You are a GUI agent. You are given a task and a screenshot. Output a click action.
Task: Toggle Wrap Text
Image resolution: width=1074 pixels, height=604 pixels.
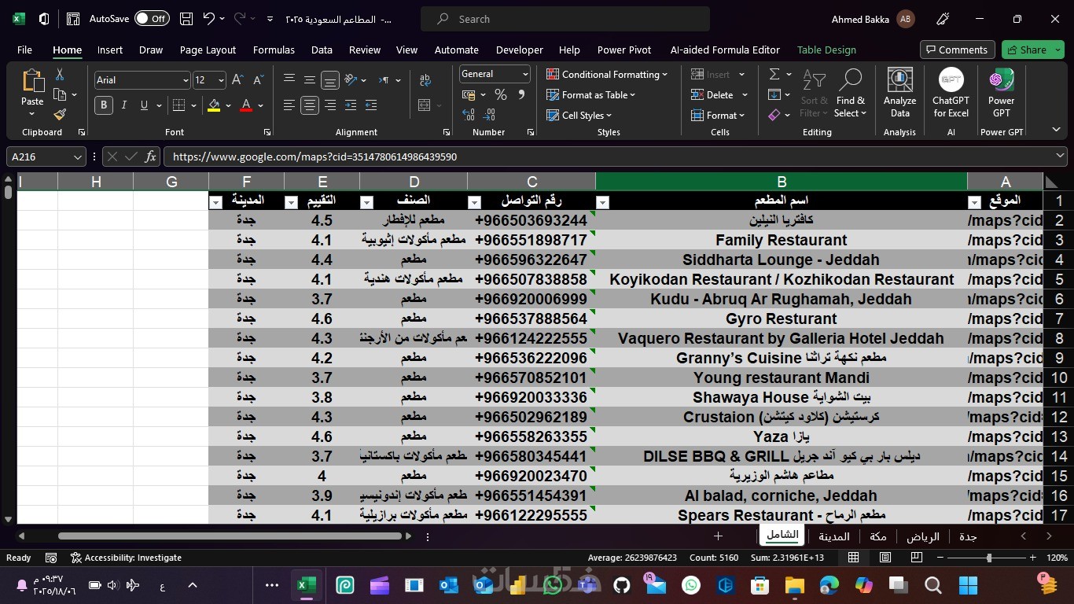pos(425,79)
